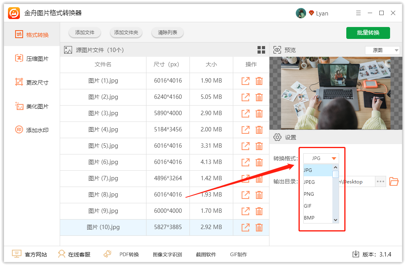Open 更改尺寸 in the sidebar

[32, 83]
